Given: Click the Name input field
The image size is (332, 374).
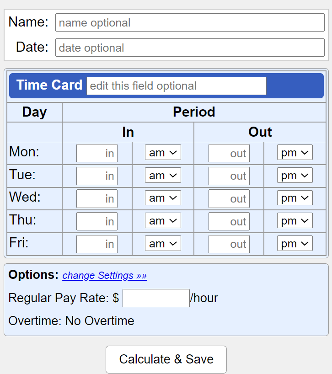Looking at the screenshot, I should tap(190, 22).
